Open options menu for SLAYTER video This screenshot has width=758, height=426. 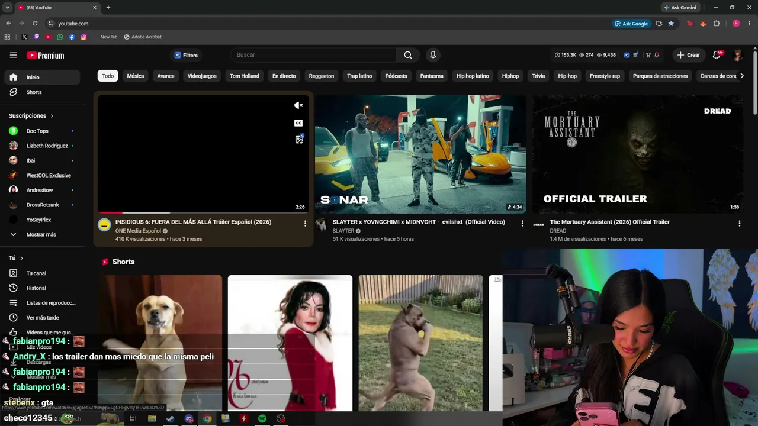click(522, 224)
